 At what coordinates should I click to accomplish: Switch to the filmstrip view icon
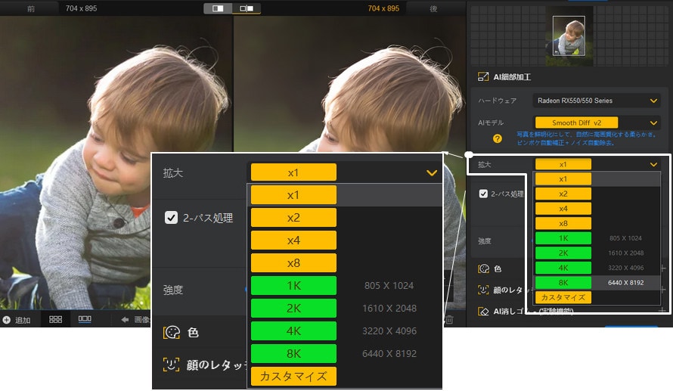click(x=85, y=319)
